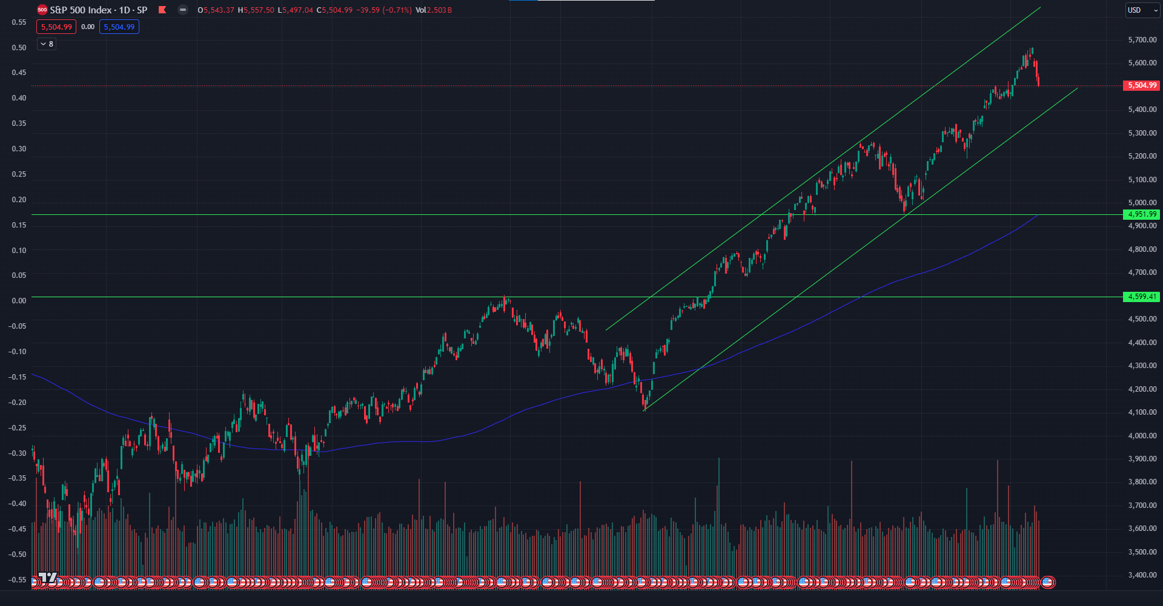Click the red flag icon beside the symbol title
This screenshot has width=1163, height=606.
tap(162, 10)
